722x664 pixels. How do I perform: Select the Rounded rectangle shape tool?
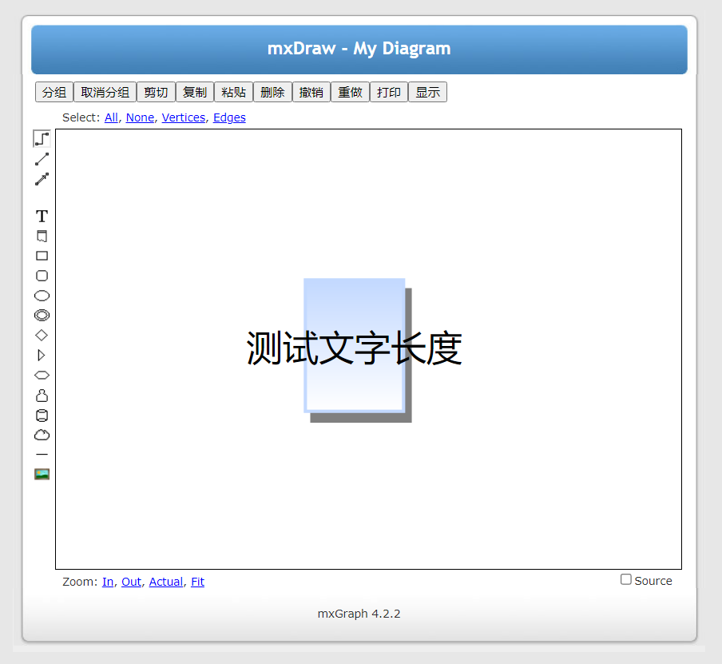(x=42, y=276)
